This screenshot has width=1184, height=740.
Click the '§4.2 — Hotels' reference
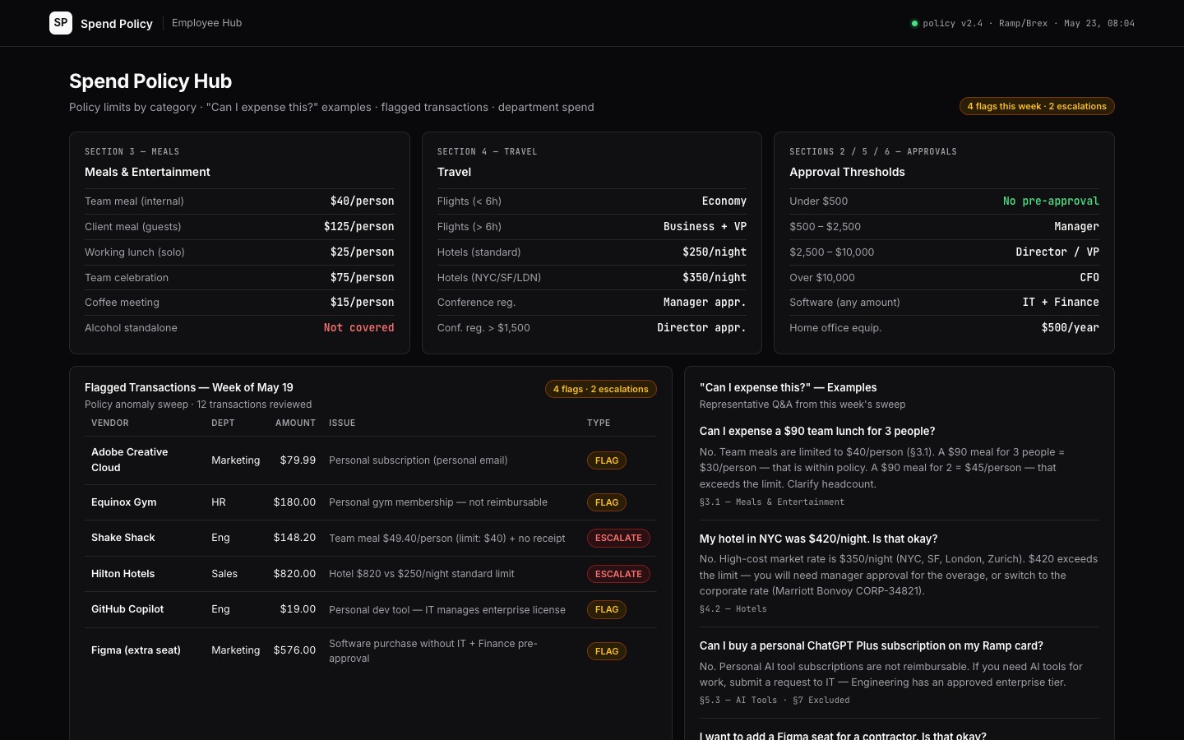[733, 609]
